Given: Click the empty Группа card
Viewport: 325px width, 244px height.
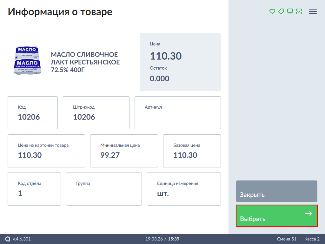Looking at the screenshot, I should [x=104, y=189].
